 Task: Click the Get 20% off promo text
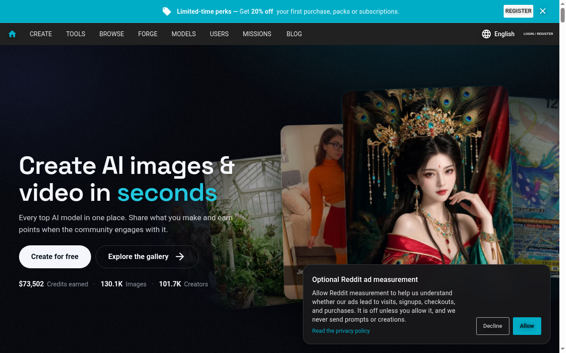[256, 11]
